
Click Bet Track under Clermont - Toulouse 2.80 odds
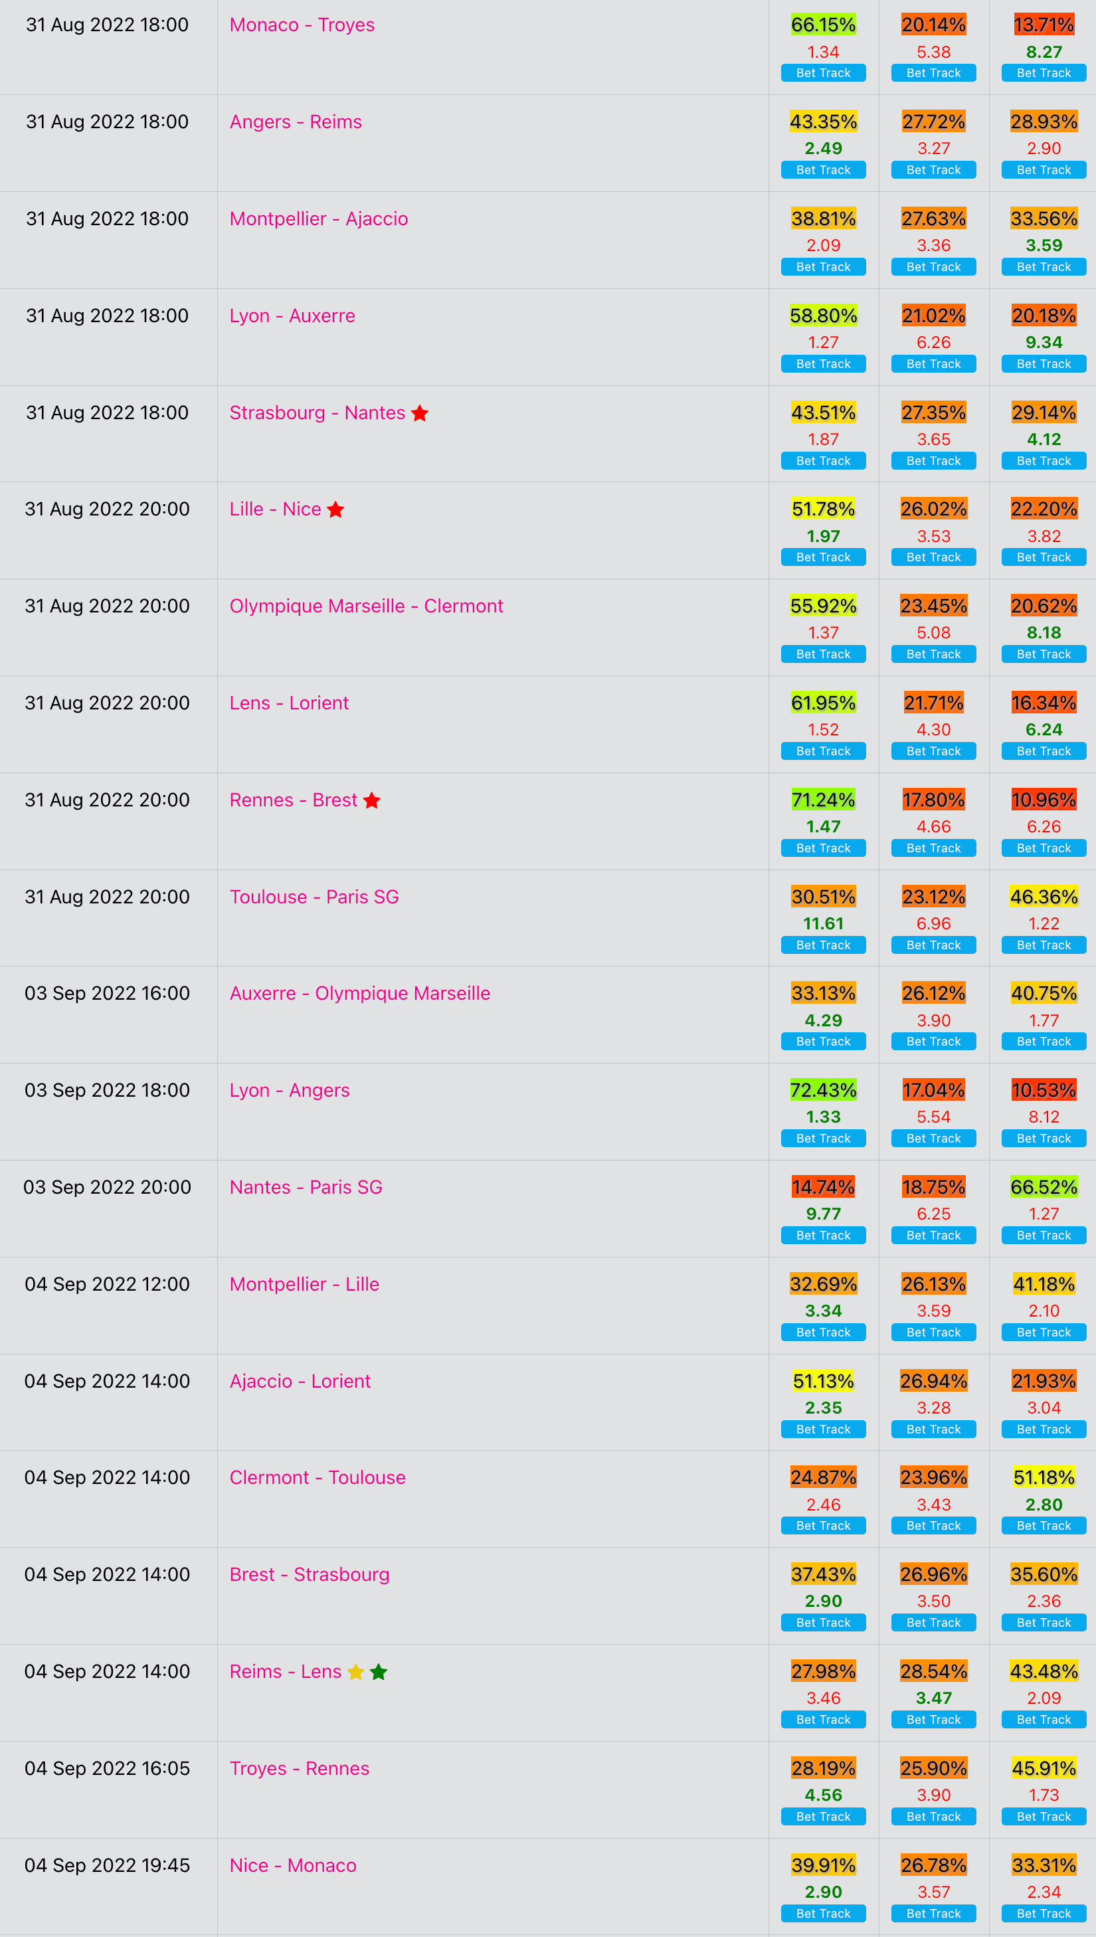[x=1044, y=1525]
